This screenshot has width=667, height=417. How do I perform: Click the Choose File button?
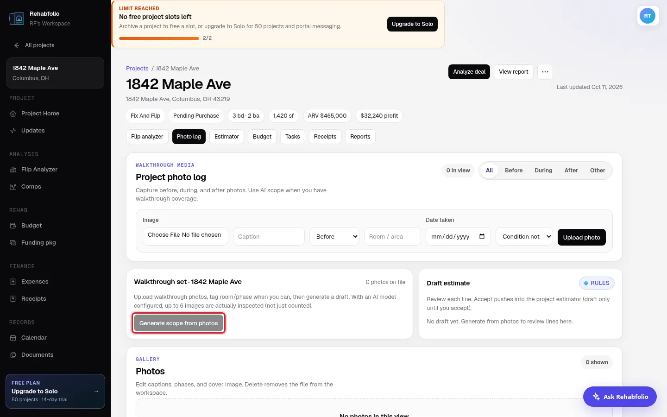tap(164, 235)
